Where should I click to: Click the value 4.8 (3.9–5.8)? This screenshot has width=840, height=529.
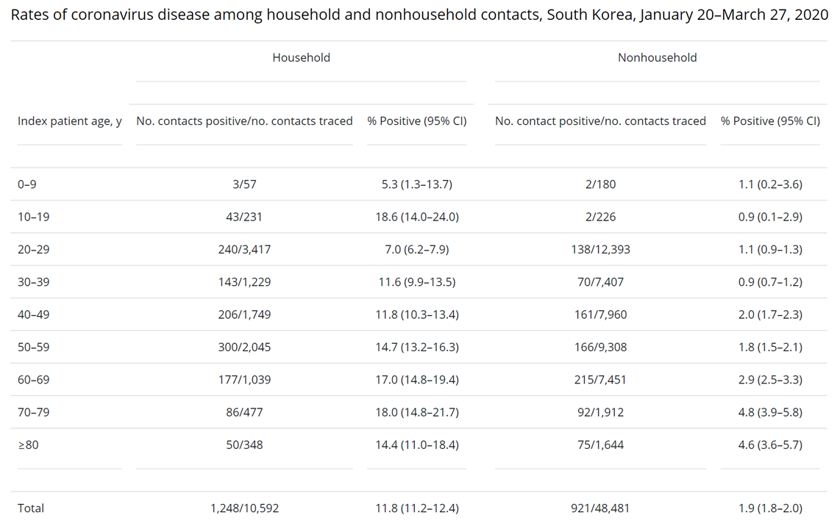(770, 412)
